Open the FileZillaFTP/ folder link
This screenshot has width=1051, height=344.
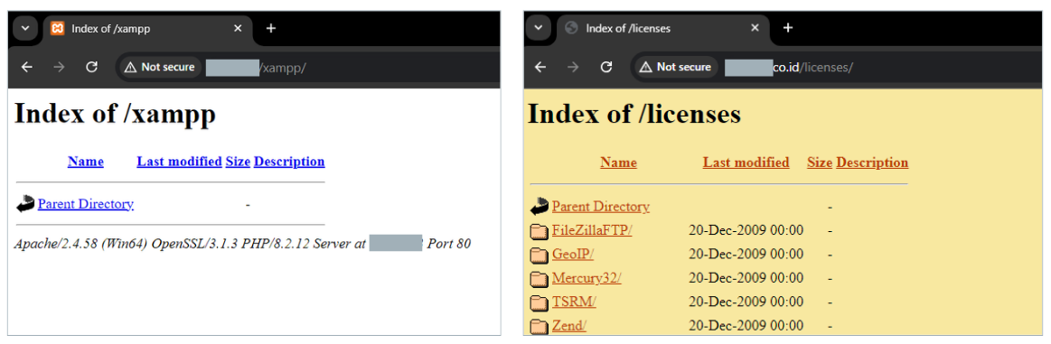592,231
